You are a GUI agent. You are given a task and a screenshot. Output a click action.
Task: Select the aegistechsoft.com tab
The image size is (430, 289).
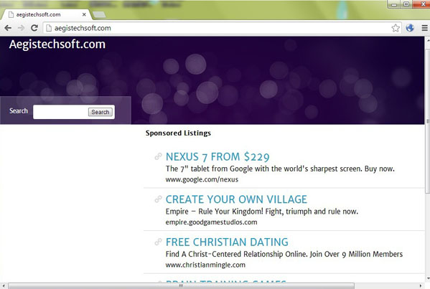point(46,14)
